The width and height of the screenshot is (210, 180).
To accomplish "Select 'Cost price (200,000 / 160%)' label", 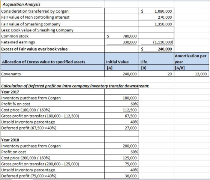I will coord(26,158).
